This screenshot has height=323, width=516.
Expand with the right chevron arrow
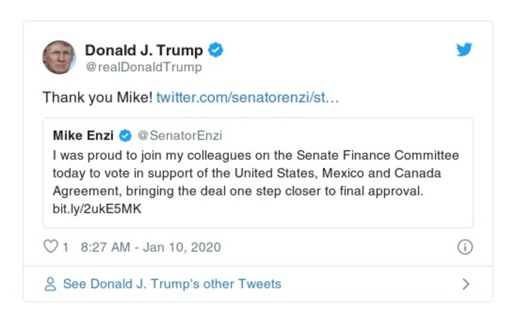(x=466, y=284)
